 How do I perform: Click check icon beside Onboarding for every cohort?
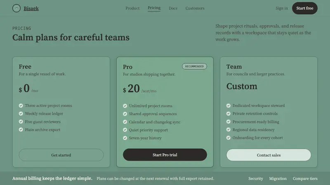tap(229, 138)
